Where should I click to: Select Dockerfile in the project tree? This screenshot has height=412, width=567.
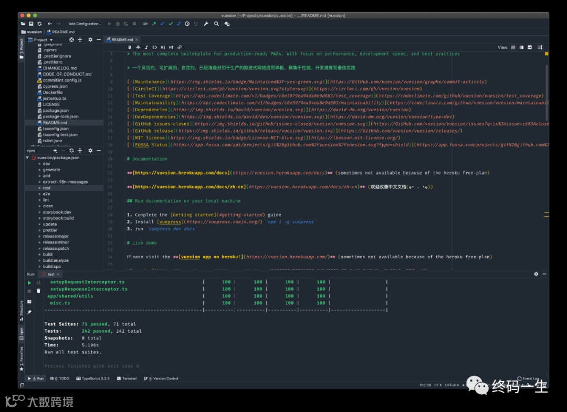[52, 92]
